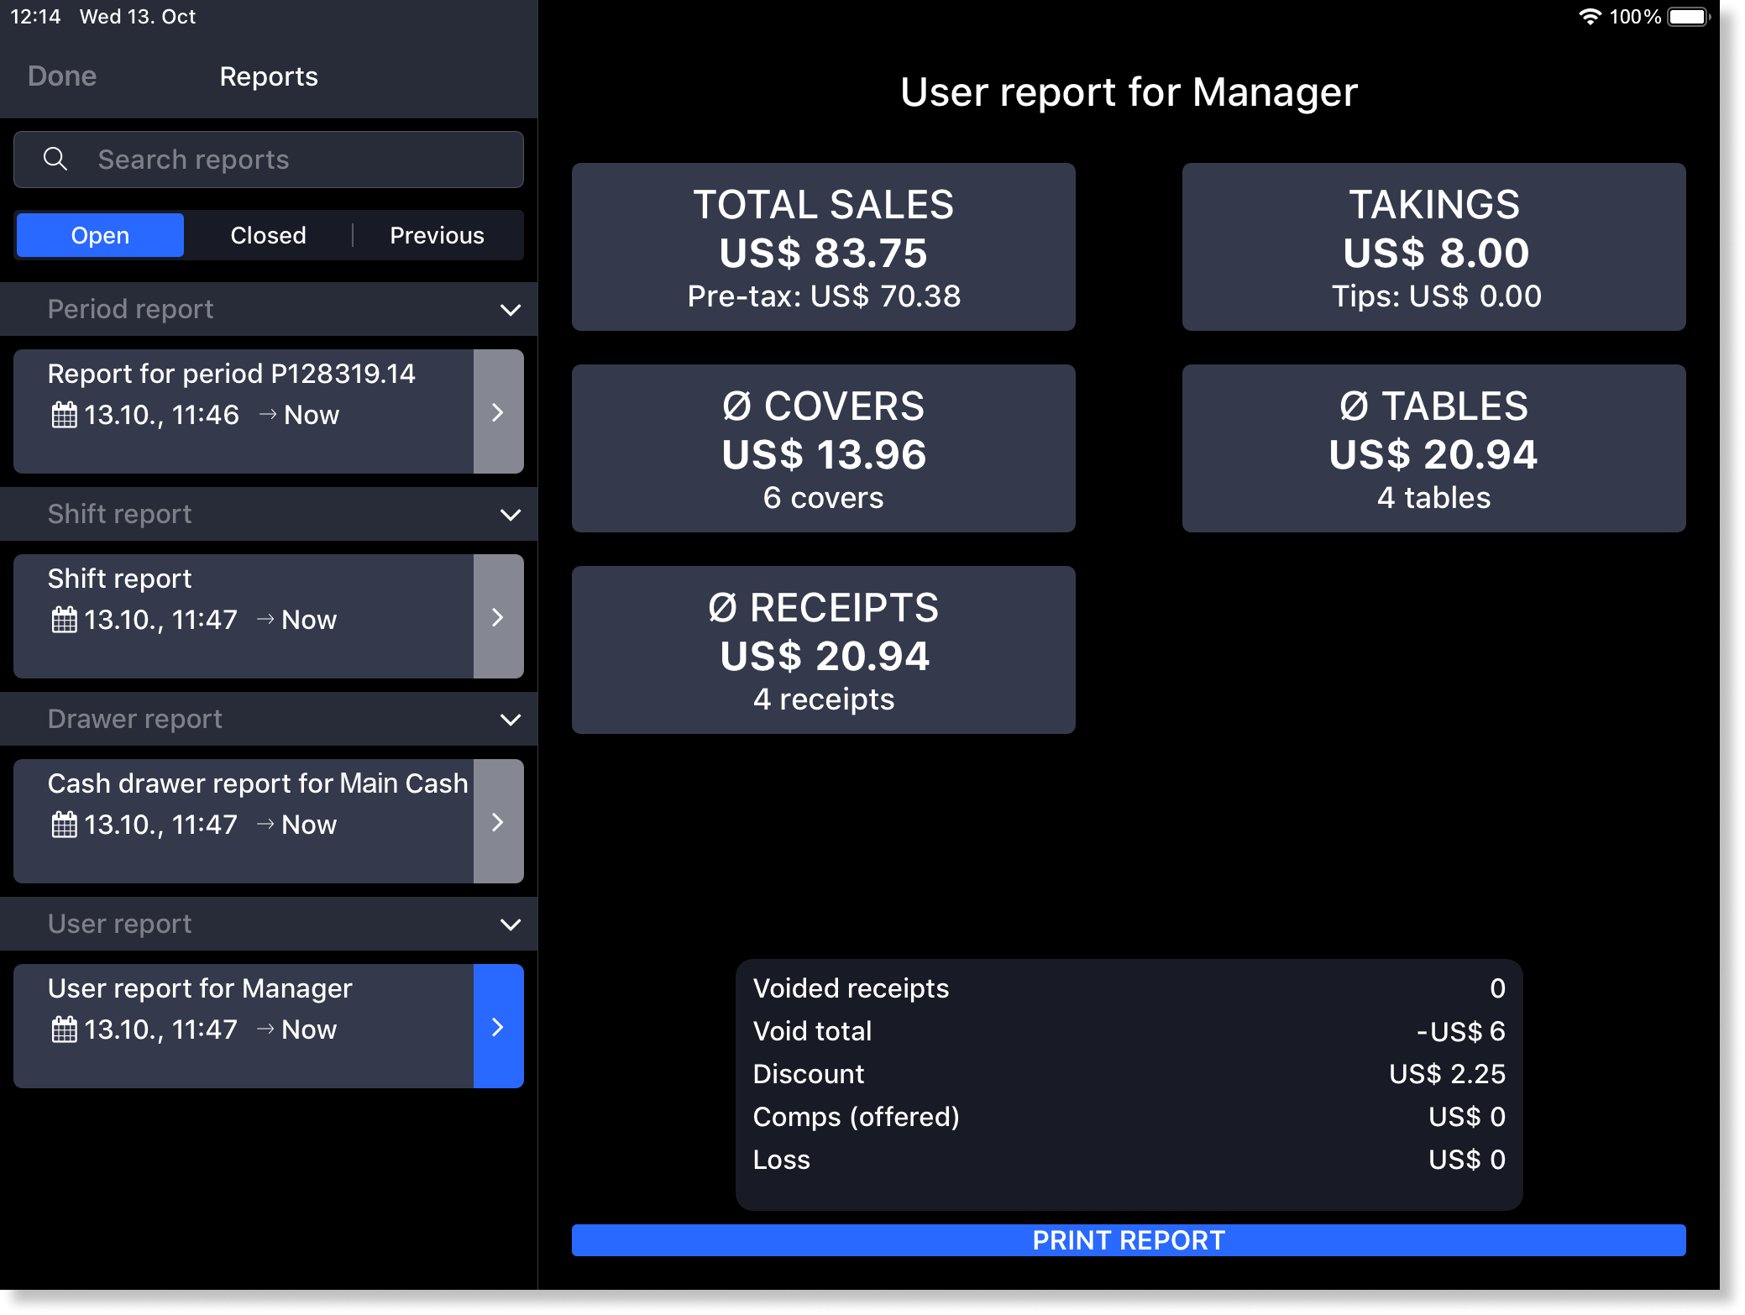
Task: Click the Ø TABLES card
Action: click(x=1434, y=448)
